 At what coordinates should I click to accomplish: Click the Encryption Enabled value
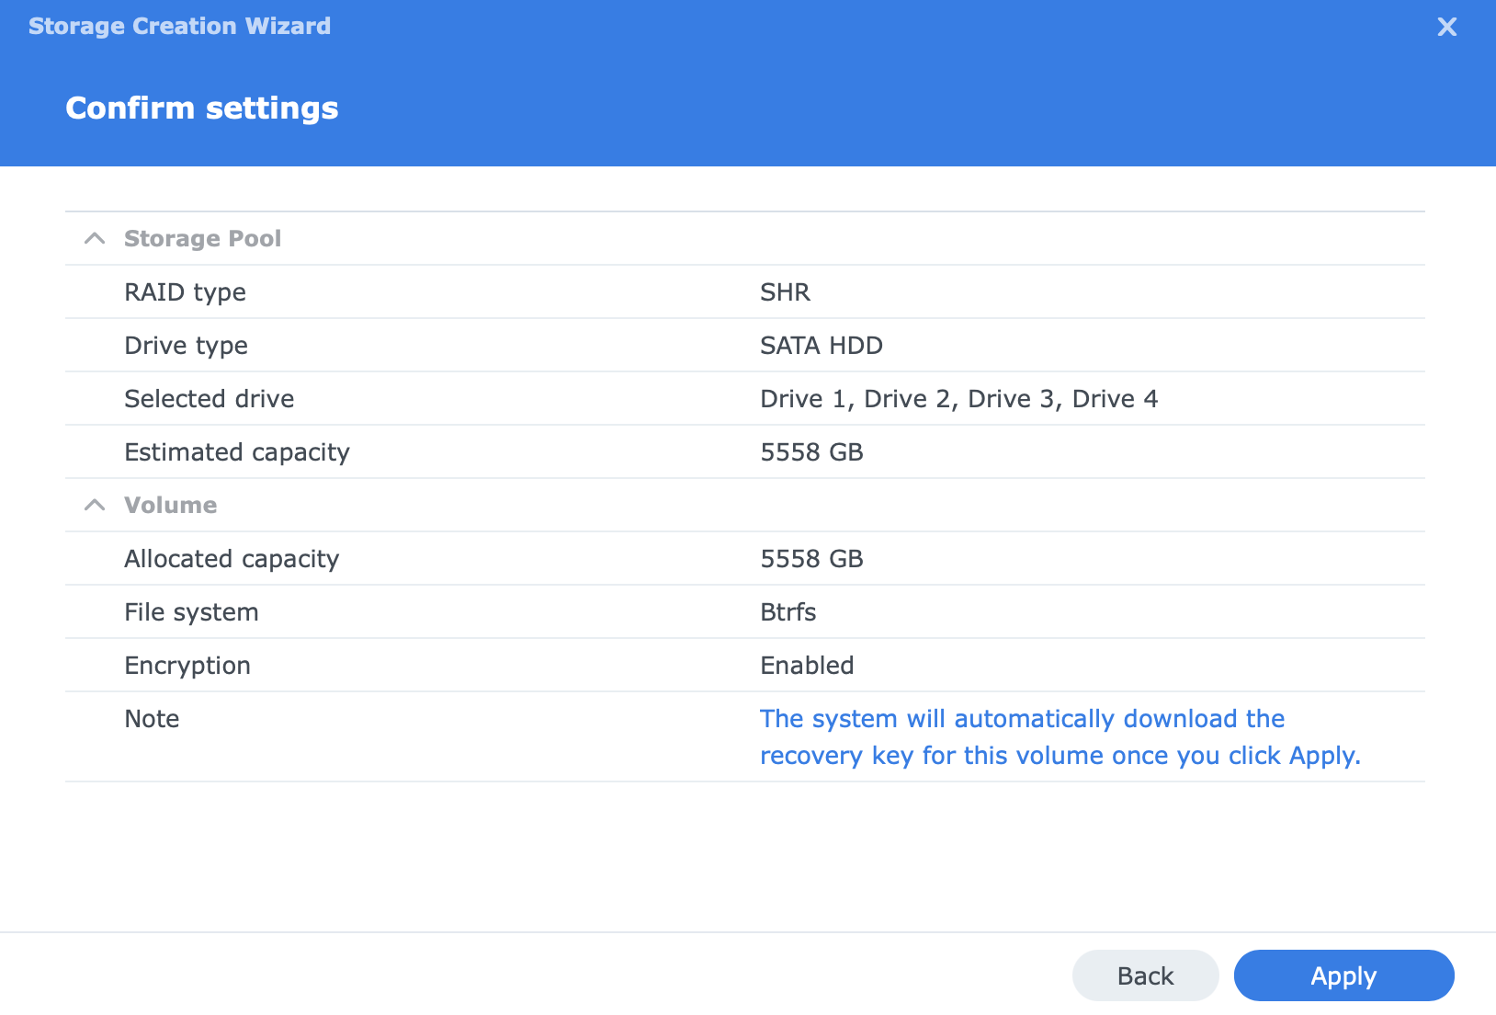tap(807, 666)
